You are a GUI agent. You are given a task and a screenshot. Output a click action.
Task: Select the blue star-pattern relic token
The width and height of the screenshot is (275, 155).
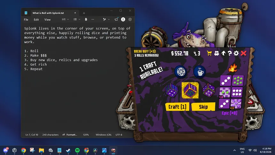point(181,72)
